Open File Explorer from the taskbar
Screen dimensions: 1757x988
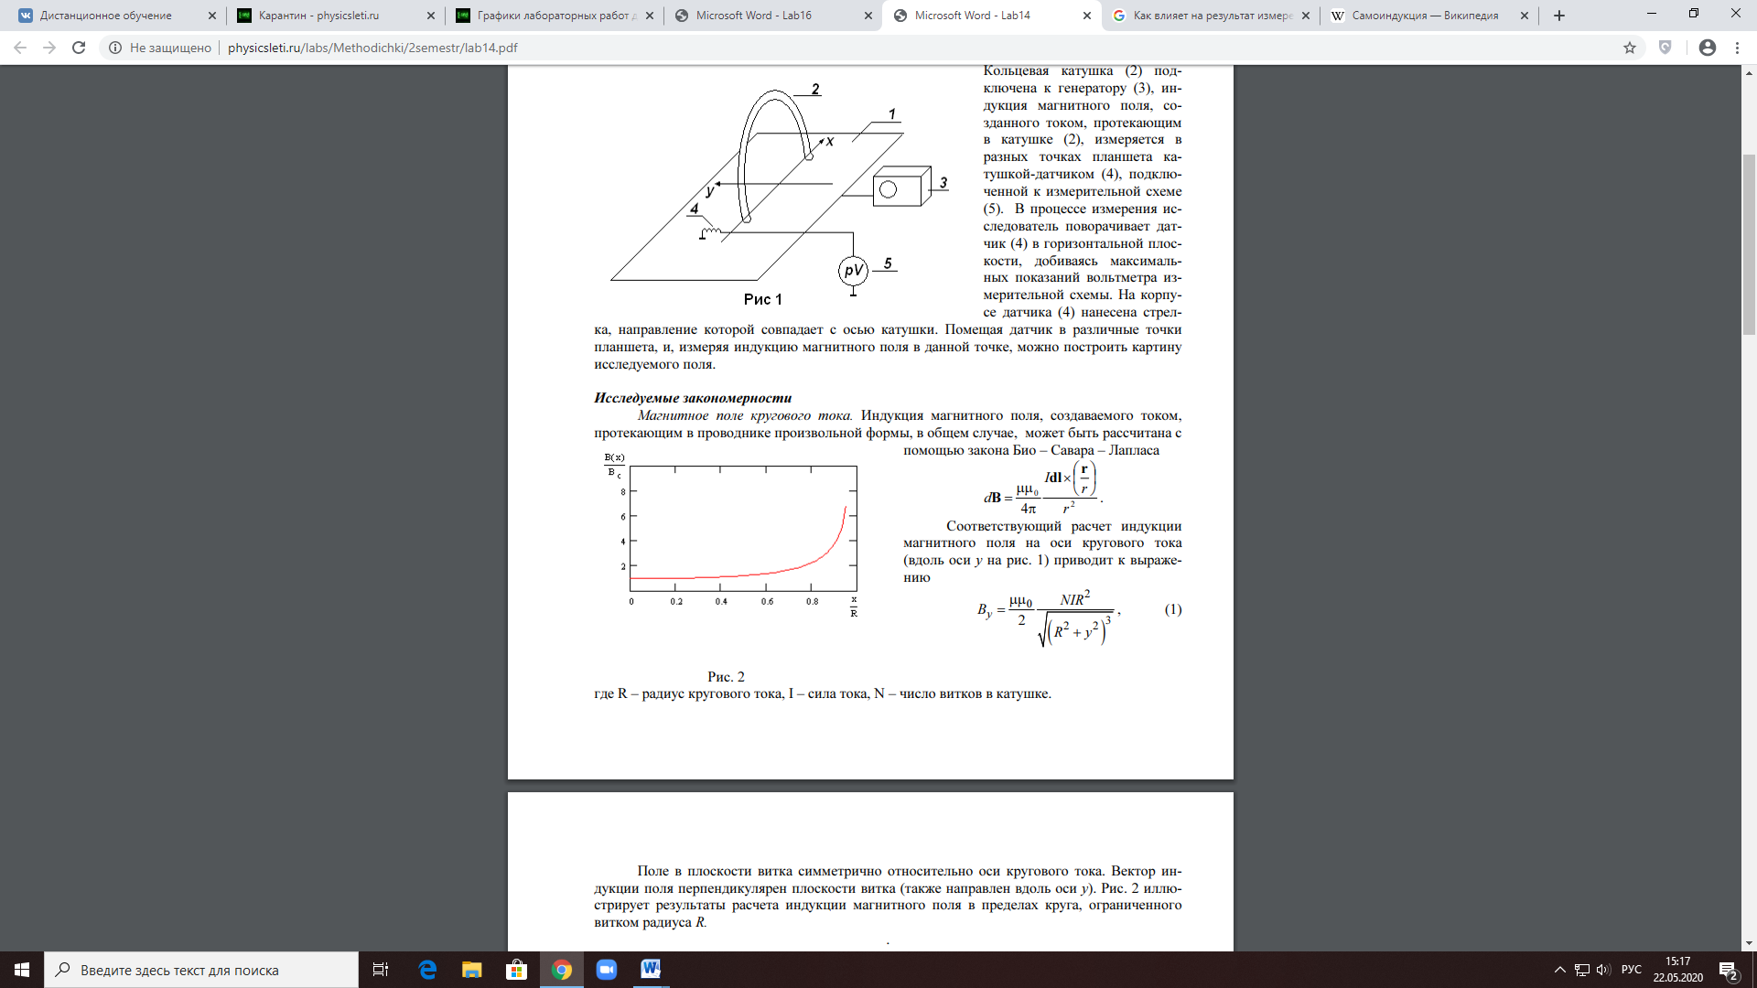click(472, 970)
